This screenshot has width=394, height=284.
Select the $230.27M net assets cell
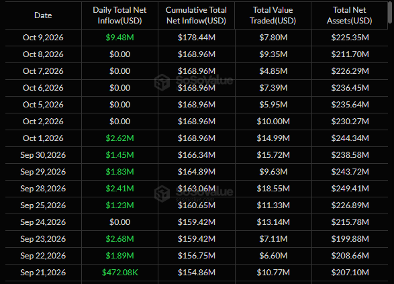tap(350, 122)
